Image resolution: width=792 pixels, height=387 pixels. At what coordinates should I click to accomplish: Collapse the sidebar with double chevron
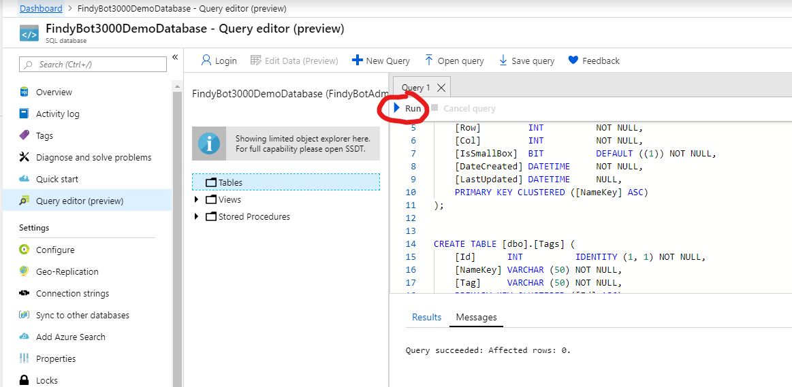click(x=175, y=57)
